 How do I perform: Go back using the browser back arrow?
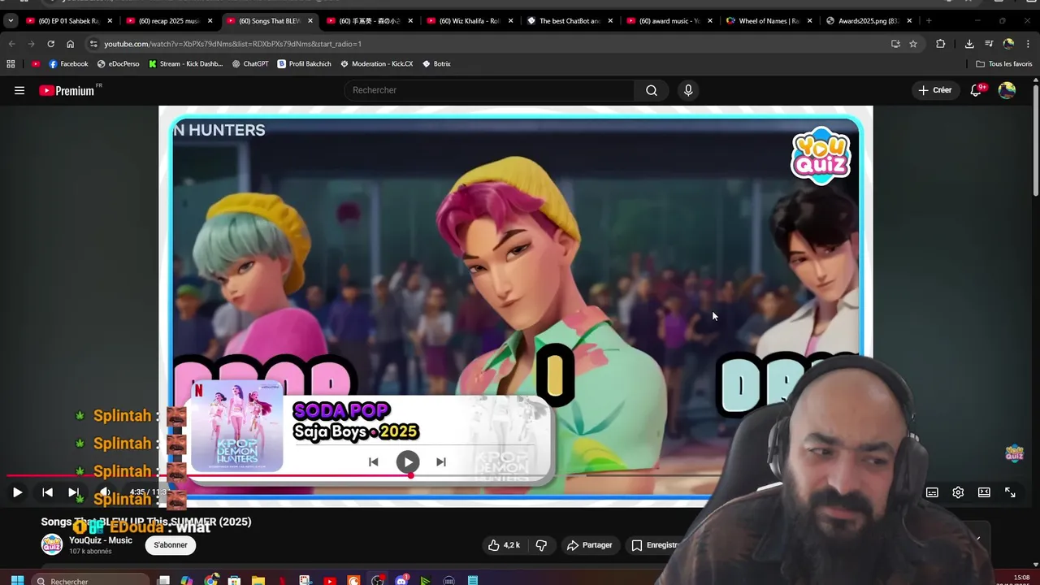coord(11,44)
